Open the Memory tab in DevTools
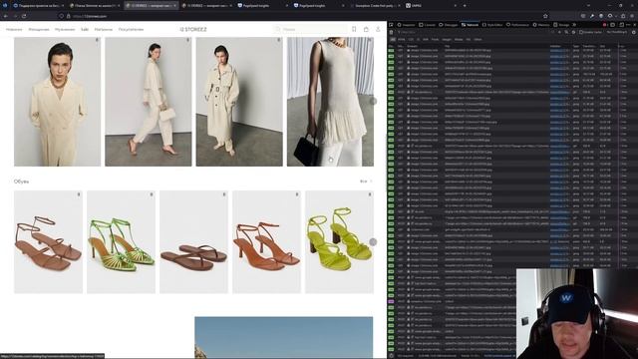This screenshot has width=638, height=359. (541, 25)
